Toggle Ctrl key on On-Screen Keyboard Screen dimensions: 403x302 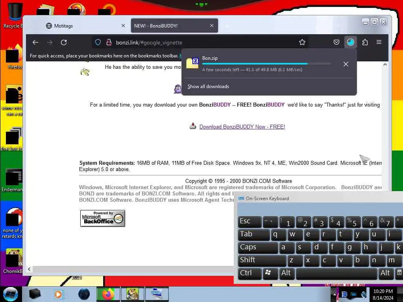pyautogui.click(x=250, y=274)
